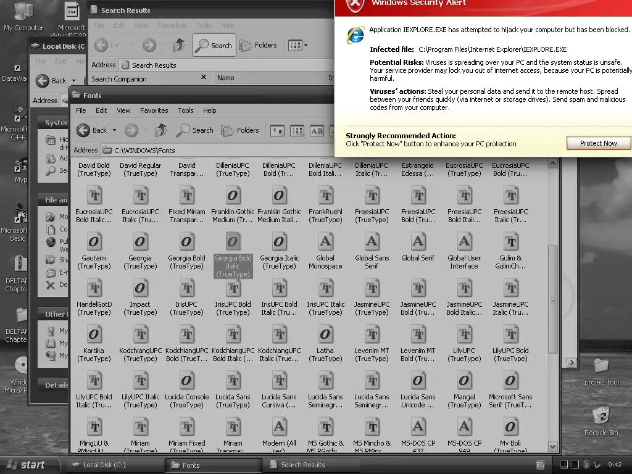Click Back in Search Results toolbar
The image size is (632, 474).
110,45
